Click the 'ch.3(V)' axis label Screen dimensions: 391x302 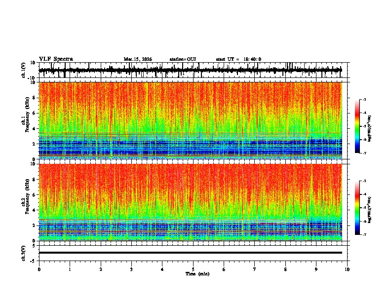(24, 253)
